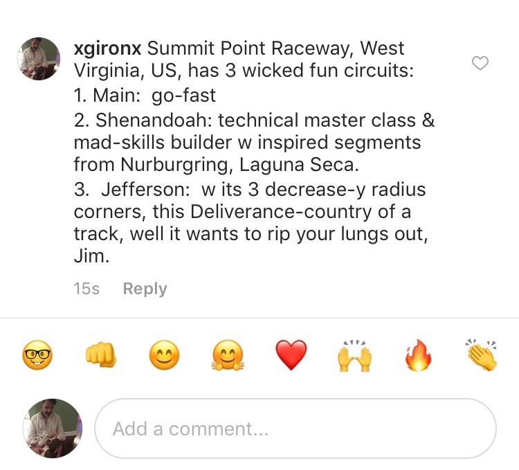Image resolution: width=519 pixels, height=470 pixels.
Task: Click the '1. Main: go-fast' comment line
Action: tap(145, 96)
